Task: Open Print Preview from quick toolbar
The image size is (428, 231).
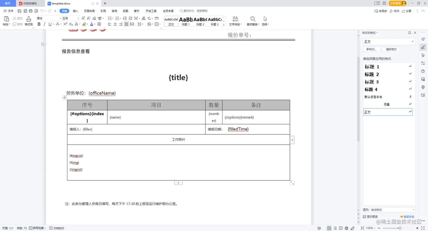Action: point(36,11)
